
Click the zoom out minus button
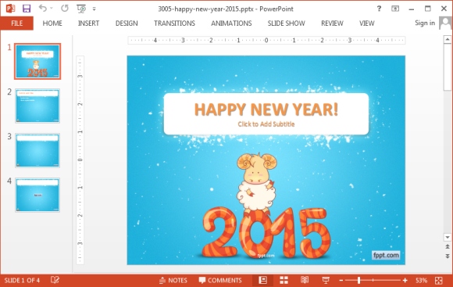click(x=341, y=280)
